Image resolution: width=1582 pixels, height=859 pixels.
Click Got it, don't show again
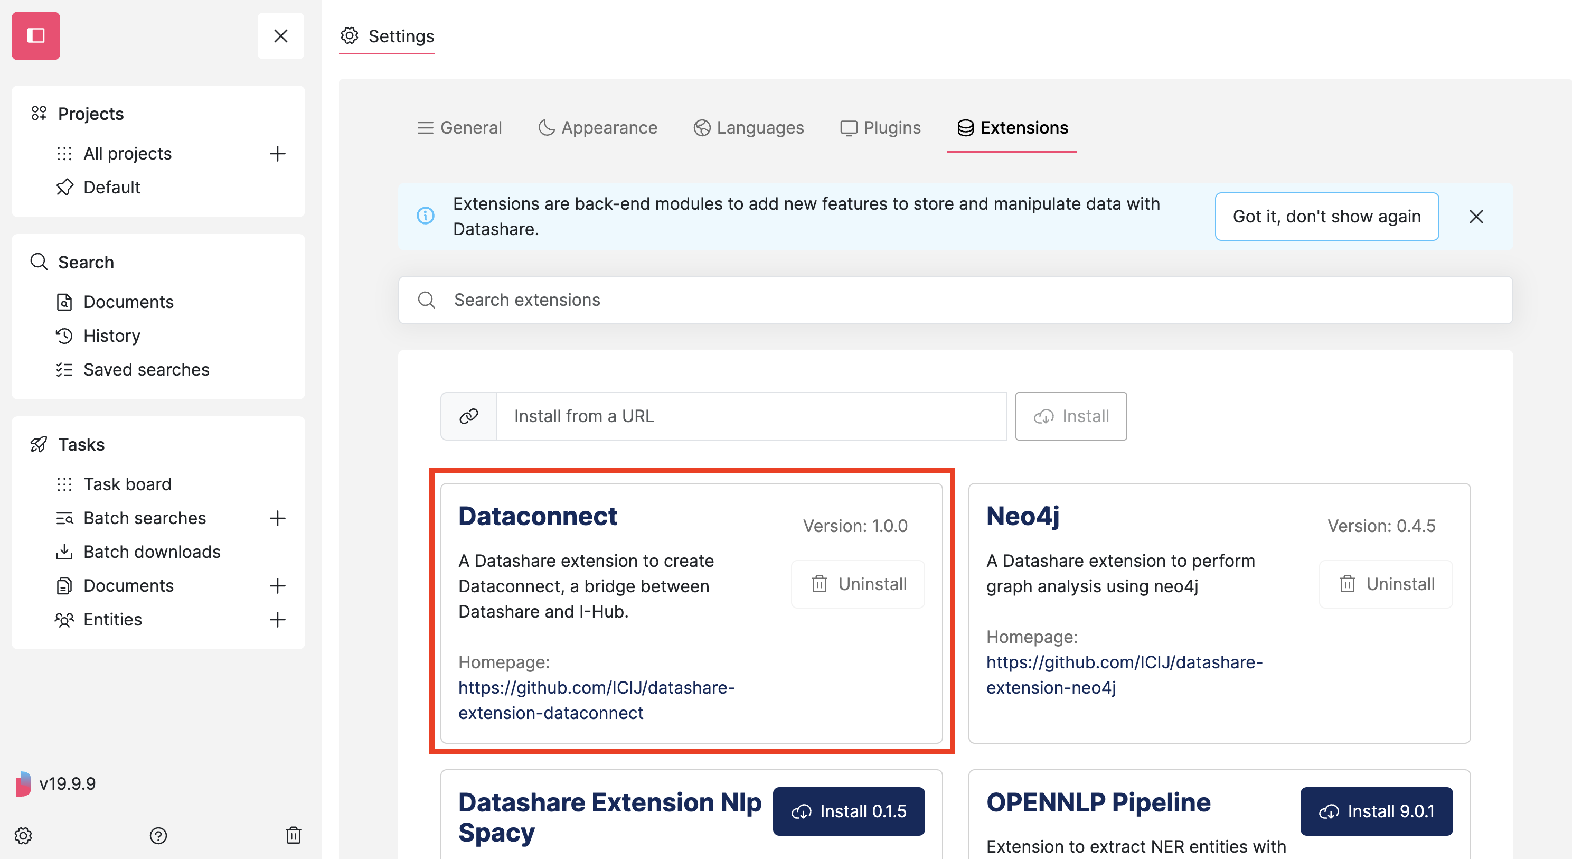coord(1326,216)
